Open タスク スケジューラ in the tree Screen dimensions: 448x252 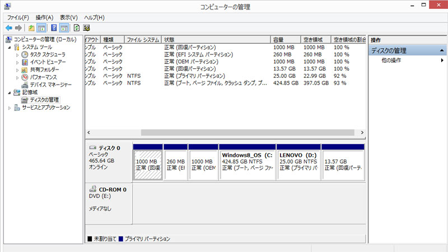tap(48, 55)
